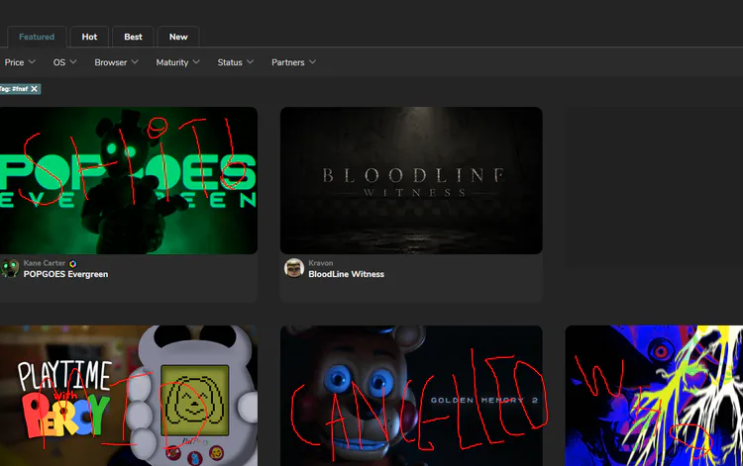The width and height of the screenshot is (743, 466).
Task: Expand the Price filter dropdown
Action: (x=20, y=62)
